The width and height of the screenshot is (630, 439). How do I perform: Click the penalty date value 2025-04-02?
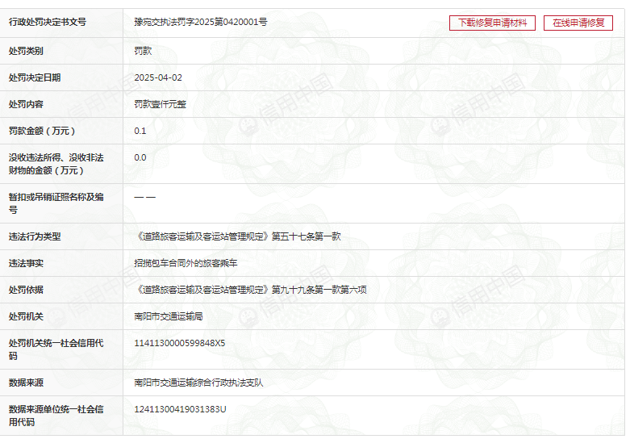pyautogui.click(x=158, y=77)
